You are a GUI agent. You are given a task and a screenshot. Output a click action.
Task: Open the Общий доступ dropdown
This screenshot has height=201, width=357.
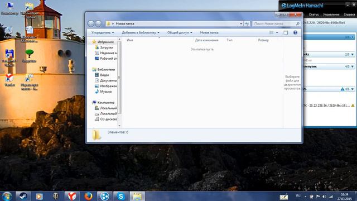coord(180,32)
